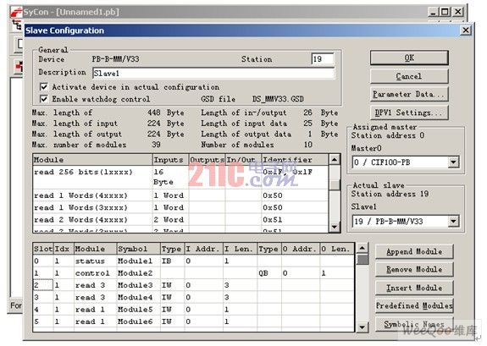Click Module4 symbol cell
Screen dimensions: 487x346
click(x=138, y=297)
